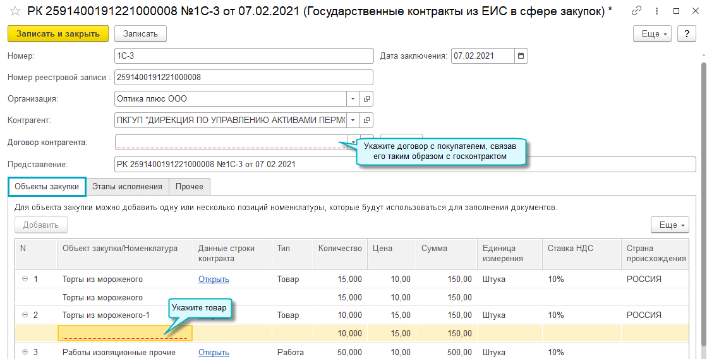This screenshot has width=707, height=359.
Task: Click the Цена column header
Action: [x=391, y=254]
